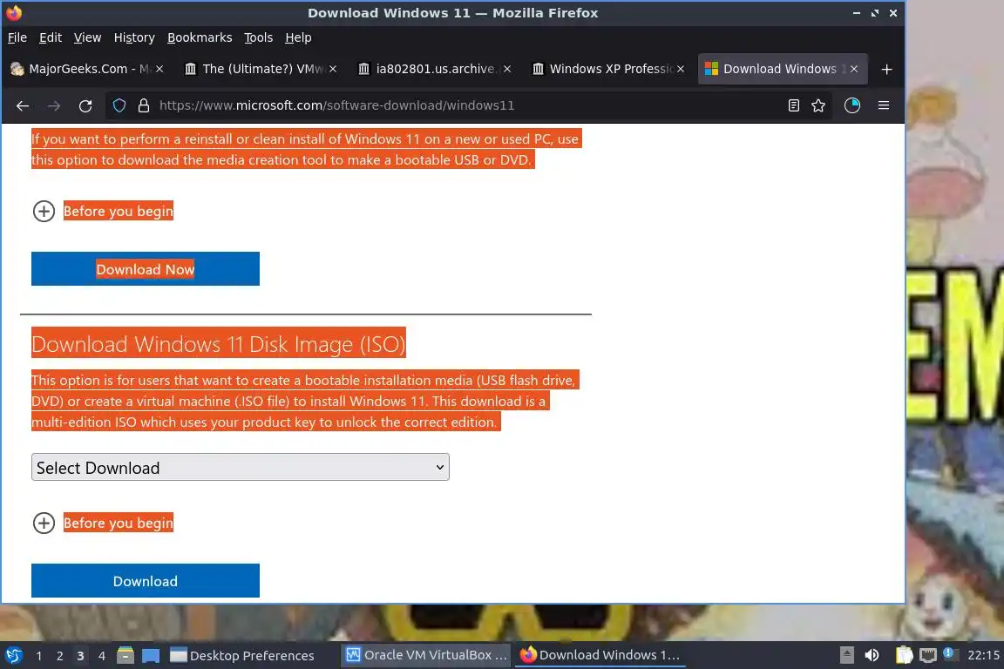
Task: Open the Bookmarks menu
Action: pos(200,37)
